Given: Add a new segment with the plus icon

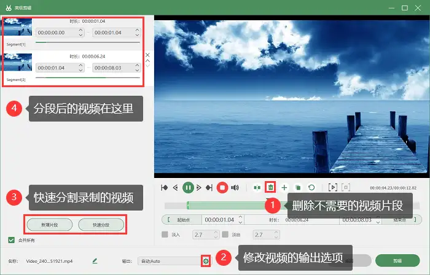Looking at the screenshot, I should [x=284, y=188].
